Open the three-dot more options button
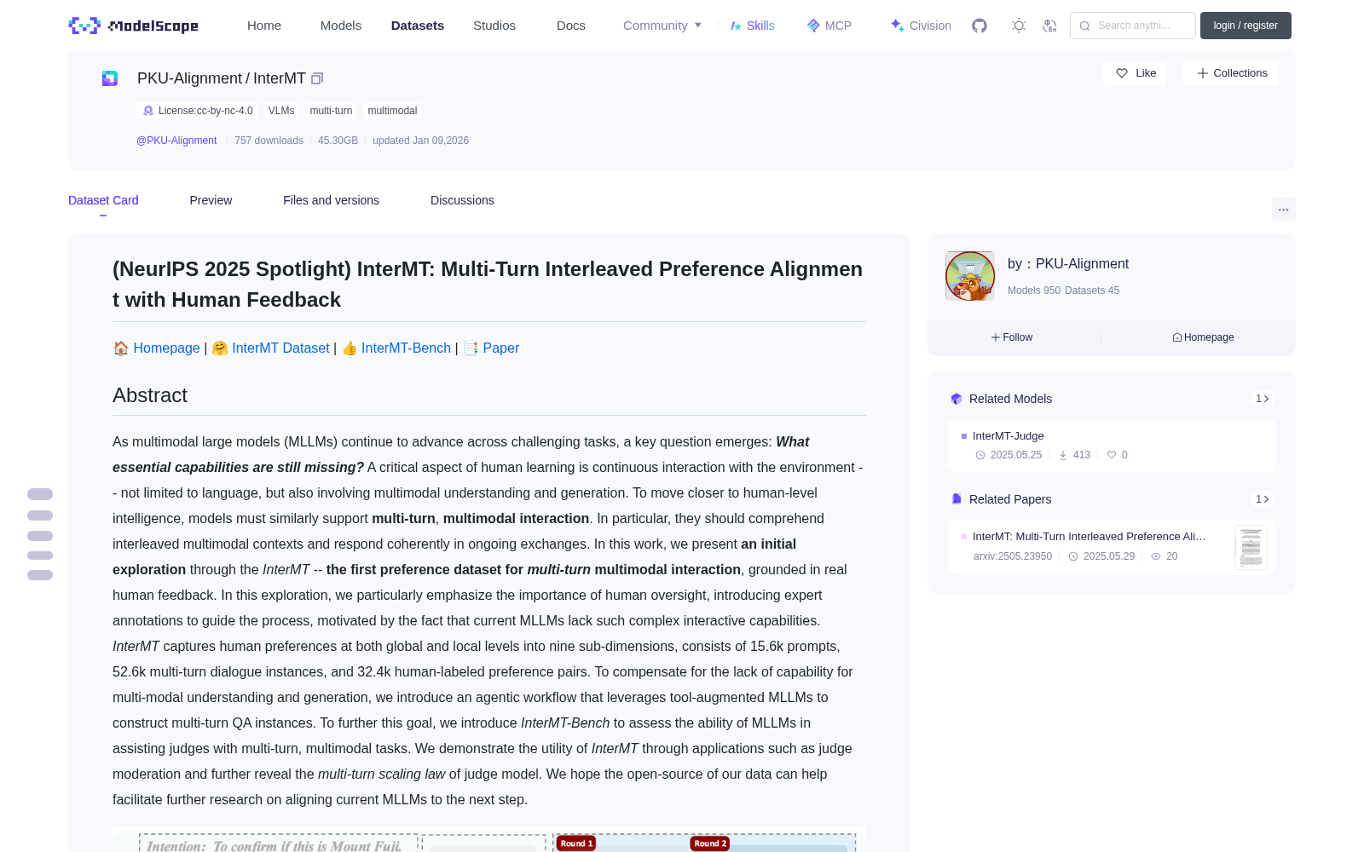Viewport: 1364px width, 852px height. (1284, 209)
